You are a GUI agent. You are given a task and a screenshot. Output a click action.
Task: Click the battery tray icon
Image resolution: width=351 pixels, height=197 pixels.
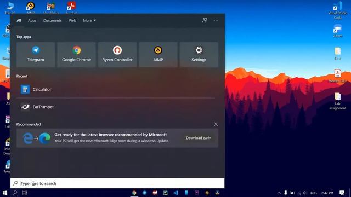tap(292, 193)
